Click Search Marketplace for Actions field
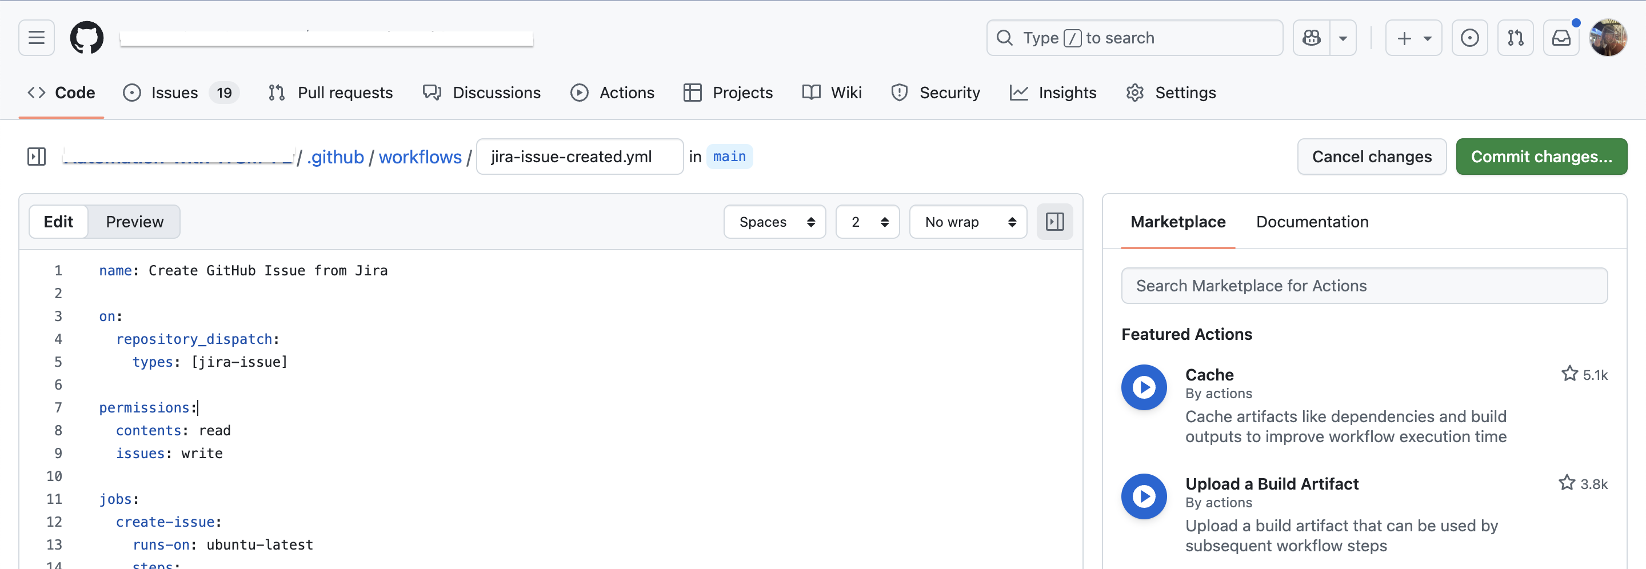1646x569 pixels. point(1364,286)
